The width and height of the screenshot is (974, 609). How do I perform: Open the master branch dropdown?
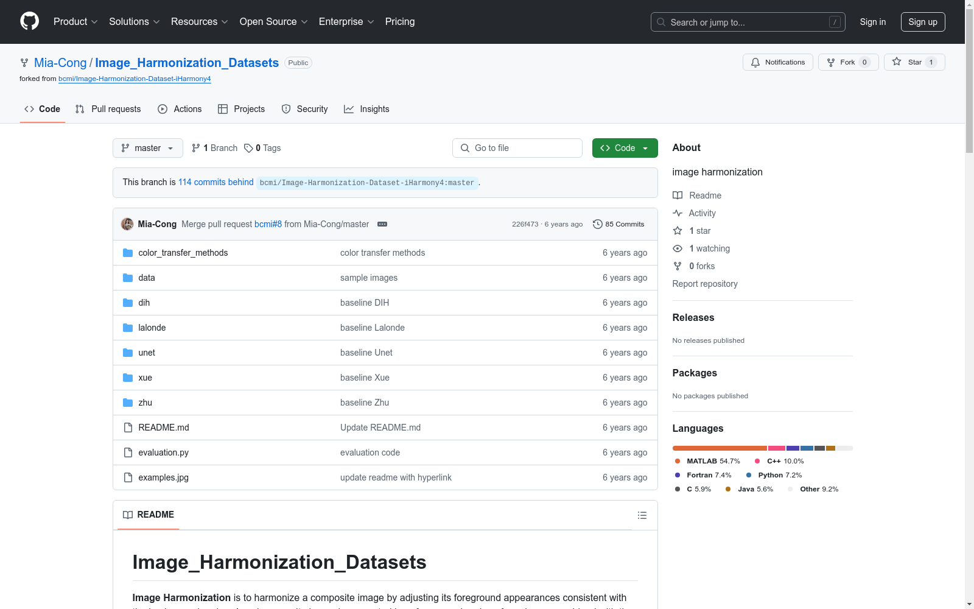click(147, 148)
